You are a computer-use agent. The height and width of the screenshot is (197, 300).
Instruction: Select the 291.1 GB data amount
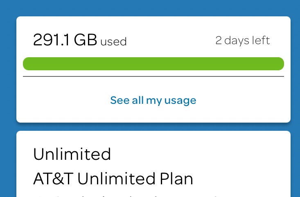click(x=65, y=40)
